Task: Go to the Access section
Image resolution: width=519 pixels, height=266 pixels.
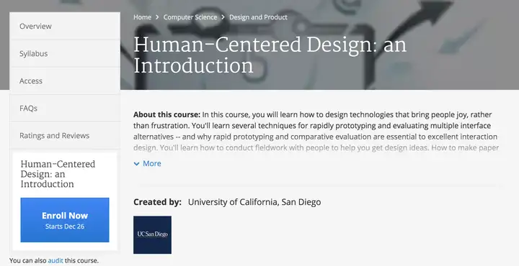Action: [65, 81]
